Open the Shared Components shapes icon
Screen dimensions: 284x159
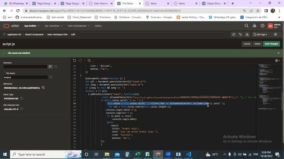tap(247, 34)
